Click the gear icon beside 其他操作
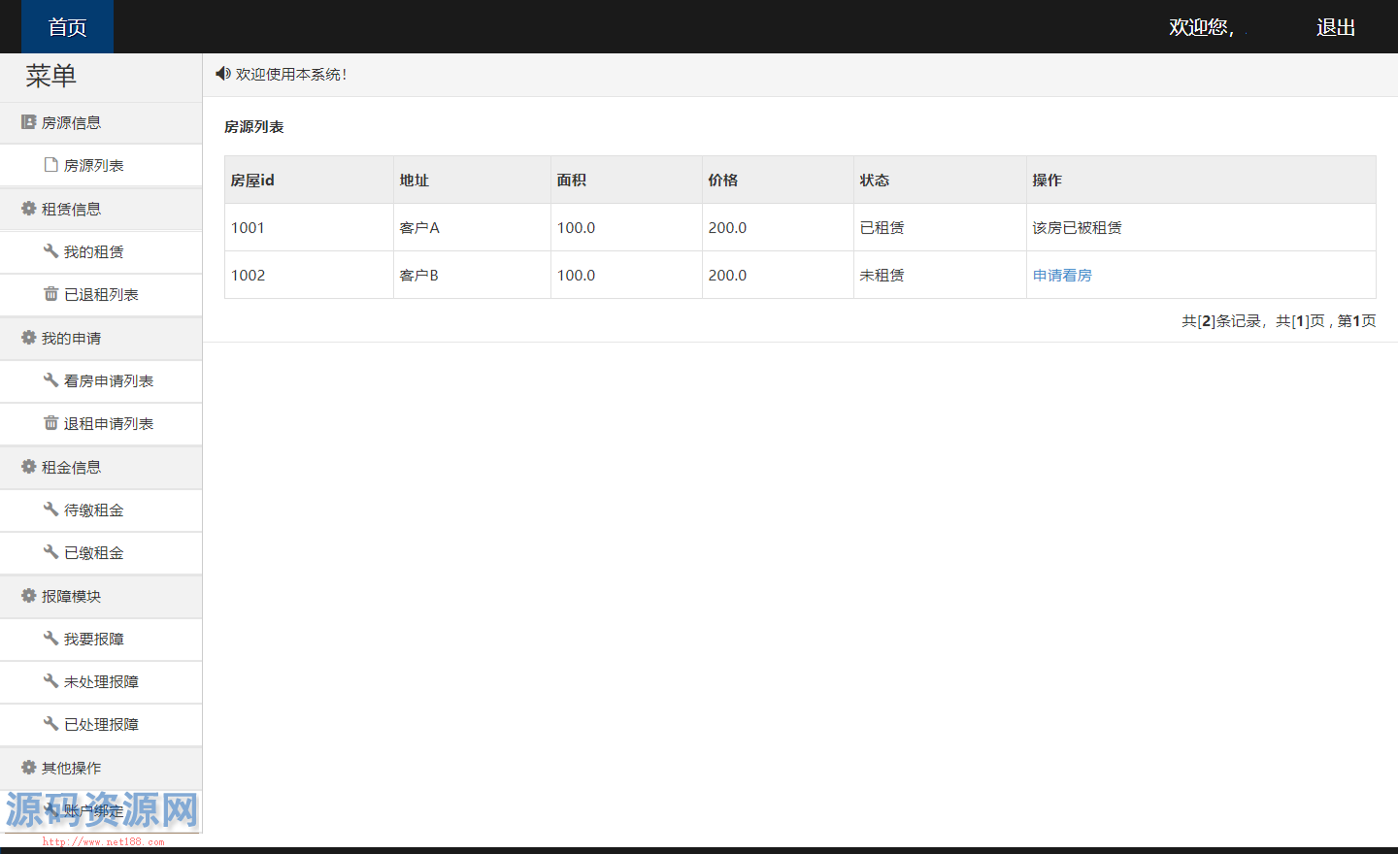 click(x=28, y=768)
